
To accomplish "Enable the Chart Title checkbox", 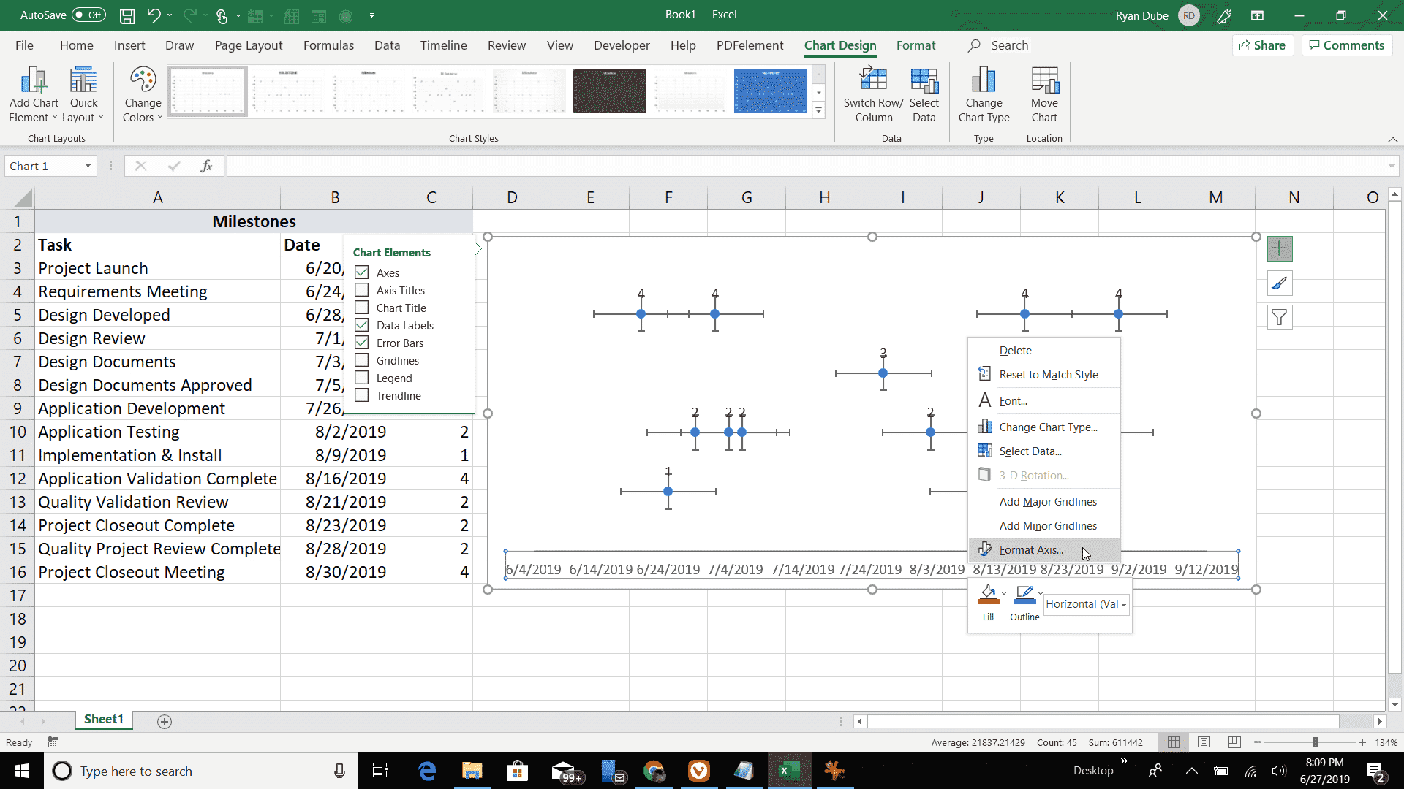I will click(362, 308).
